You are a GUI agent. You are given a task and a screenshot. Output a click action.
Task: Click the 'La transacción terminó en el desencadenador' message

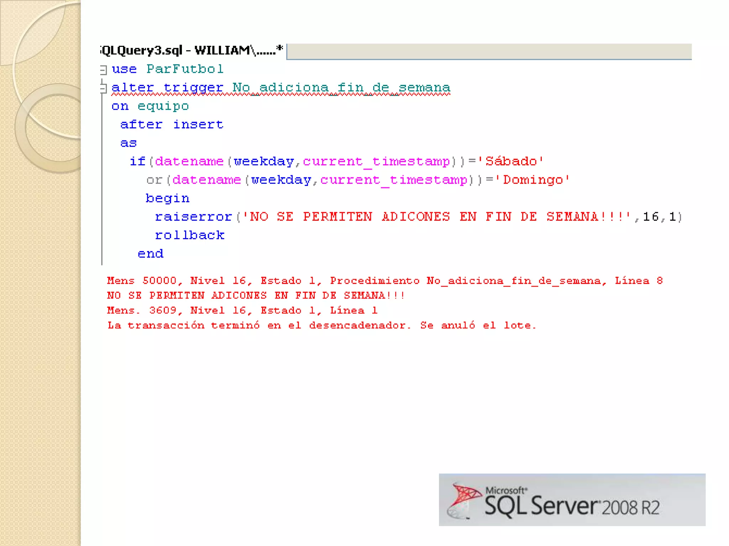click(321, 325)
